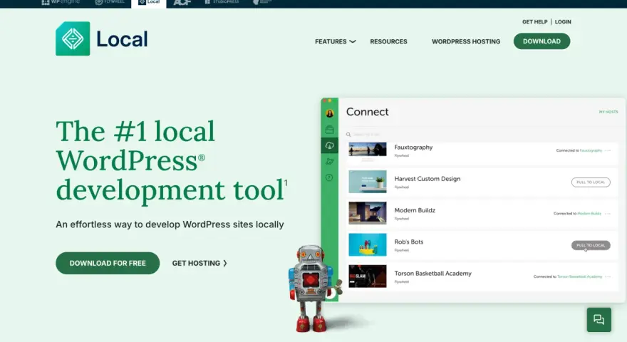Open the Get Help link

(x=534, y=21)
